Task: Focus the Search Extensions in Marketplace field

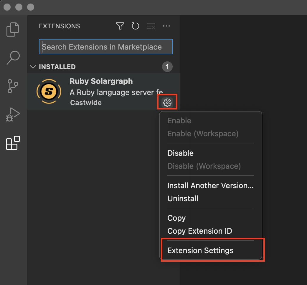Action: (x=105, y=46)
